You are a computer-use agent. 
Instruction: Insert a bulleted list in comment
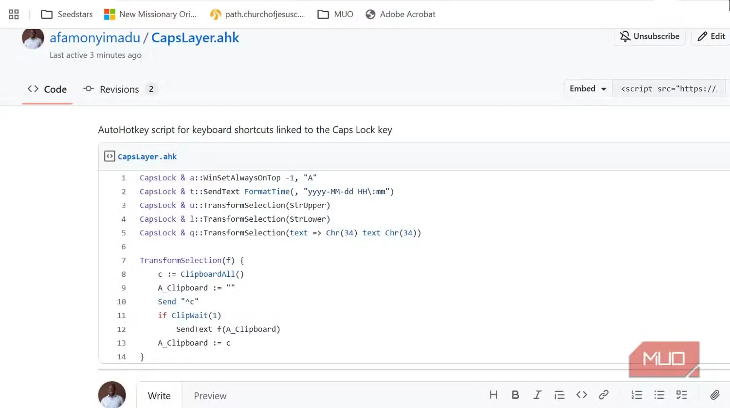(659, 395)
